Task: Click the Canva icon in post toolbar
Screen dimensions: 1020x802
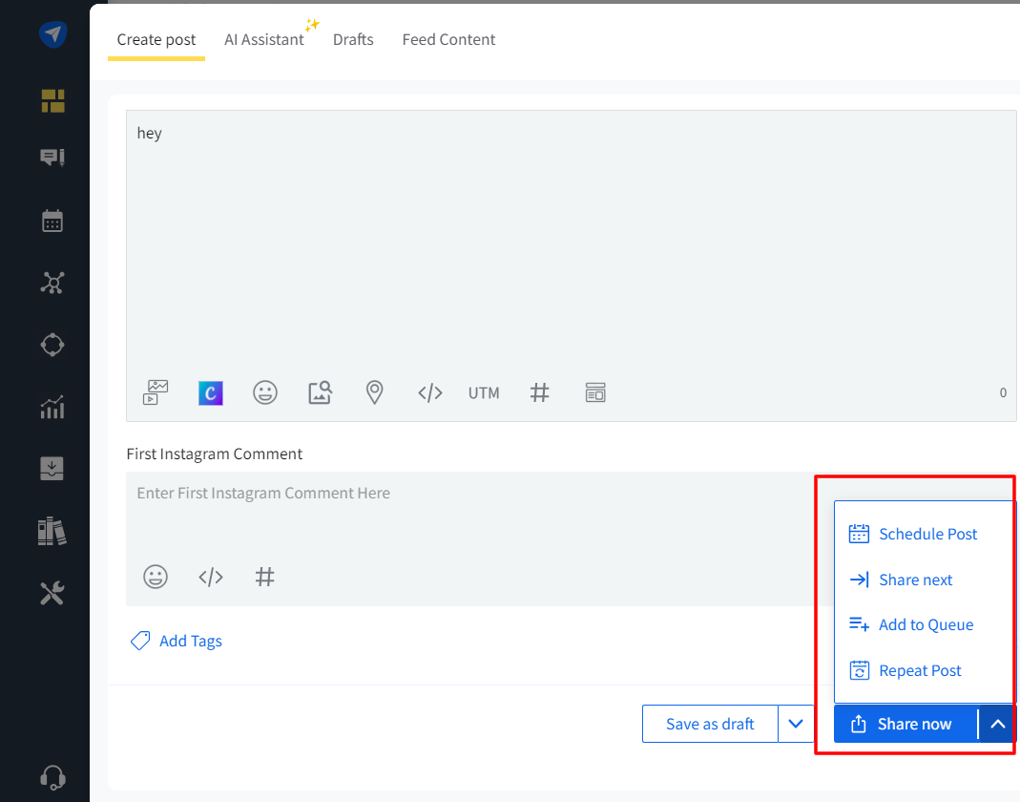Action: click(x=211, y=392)
